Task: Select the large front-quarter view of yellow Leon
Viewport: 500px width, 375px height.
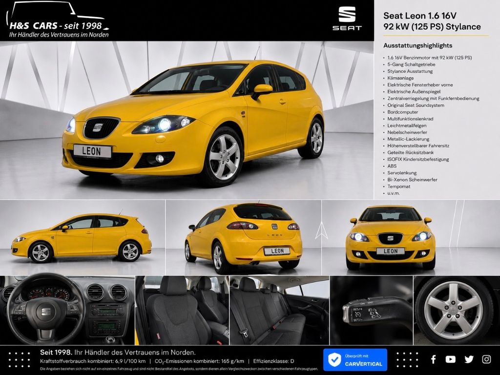Action: click(187, 120)
